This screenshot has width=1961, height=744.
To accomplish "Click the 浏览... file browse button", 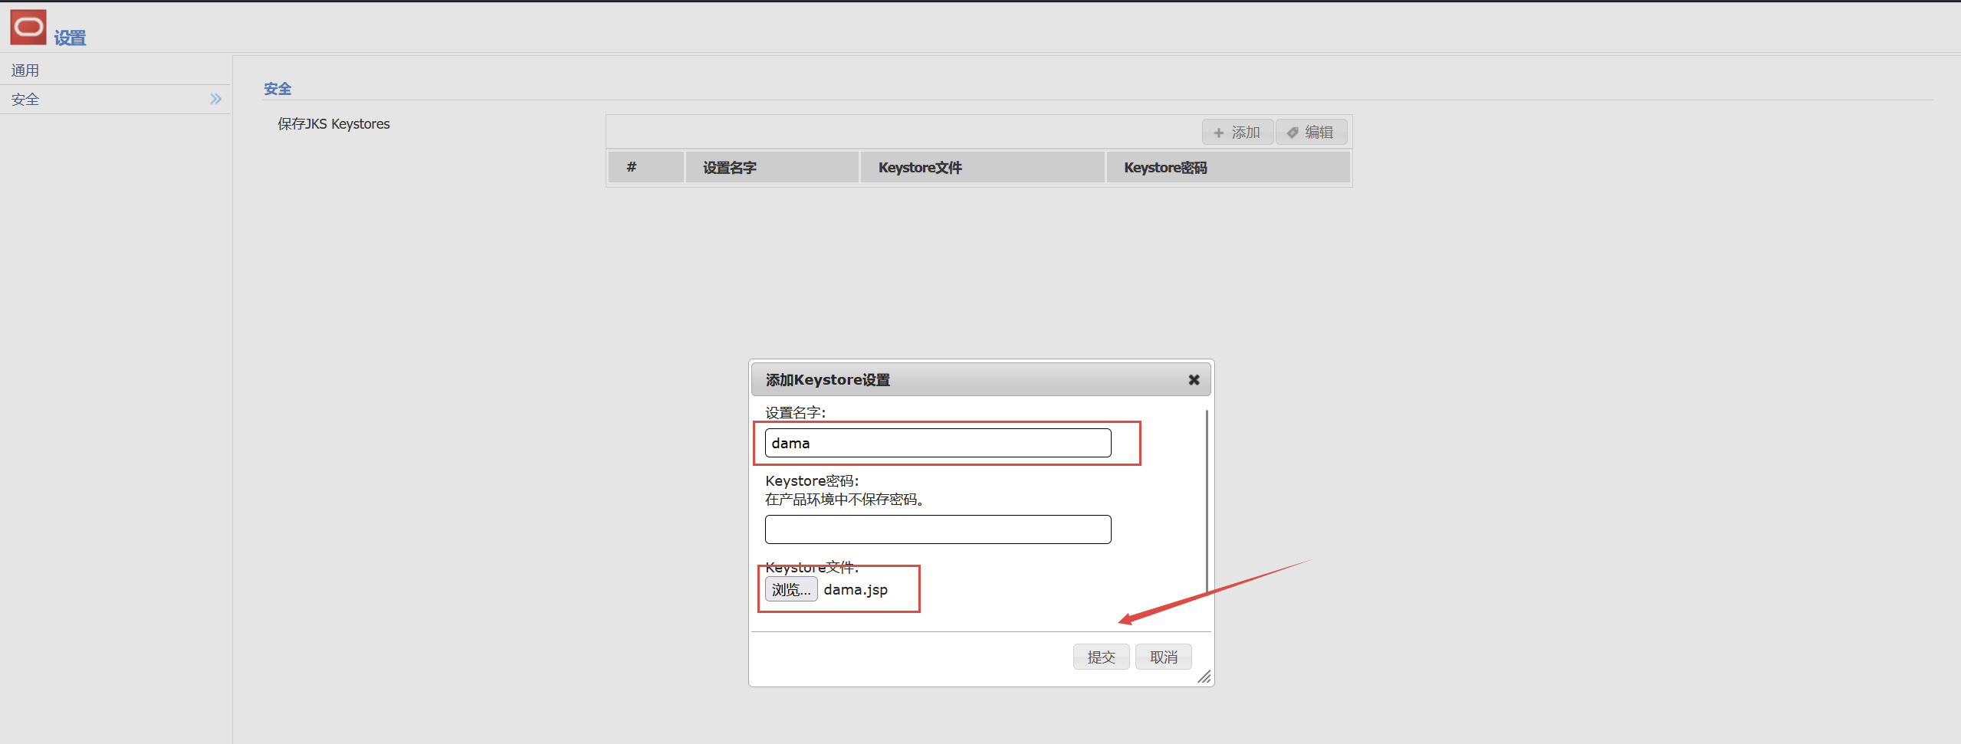I will (x=791, y=589).
